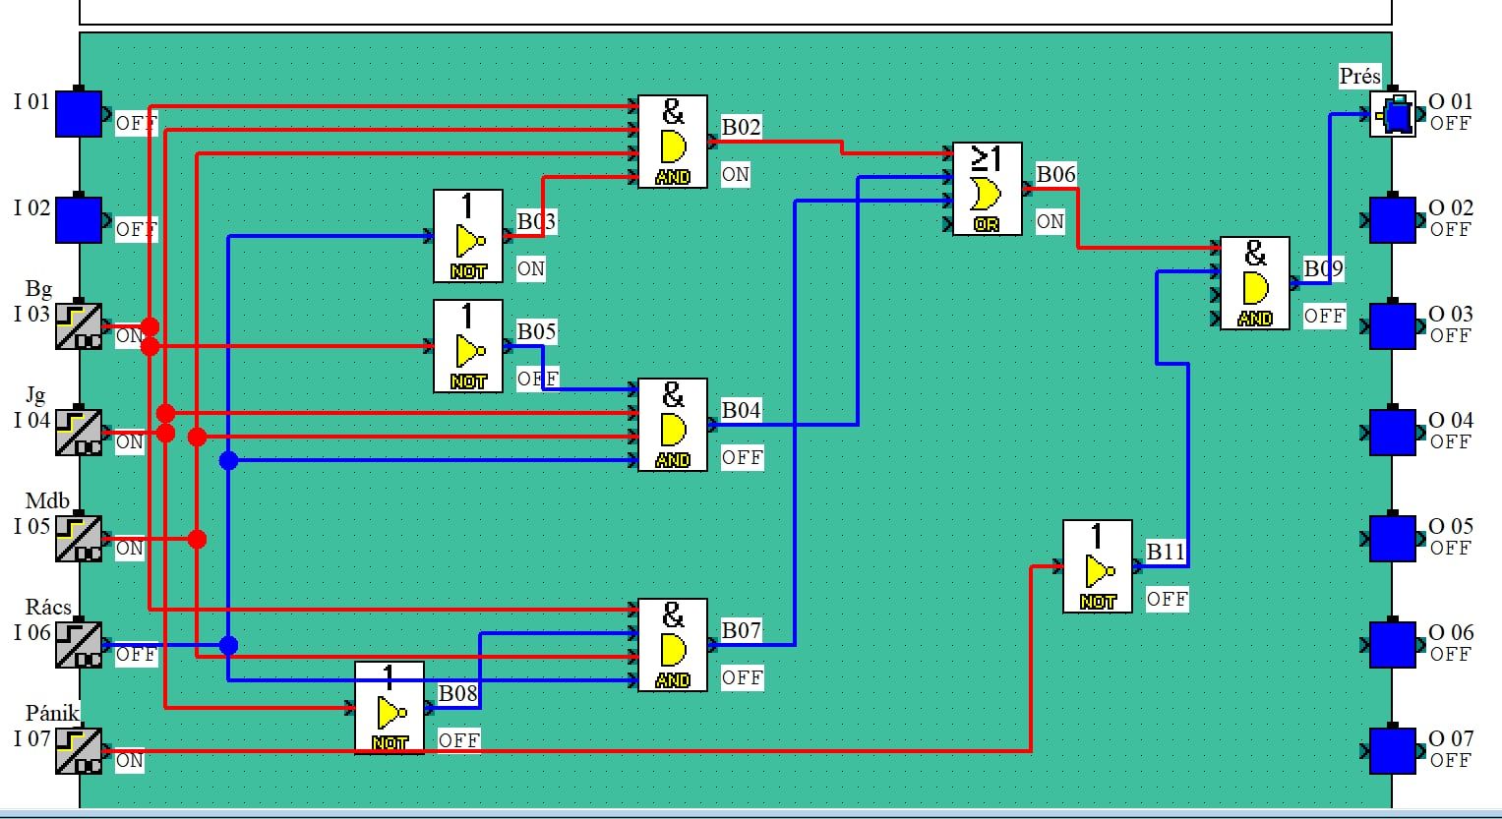Select the B04 AND gate block
This screenshot has width=1502, height=819.
(x=673, y=425)
